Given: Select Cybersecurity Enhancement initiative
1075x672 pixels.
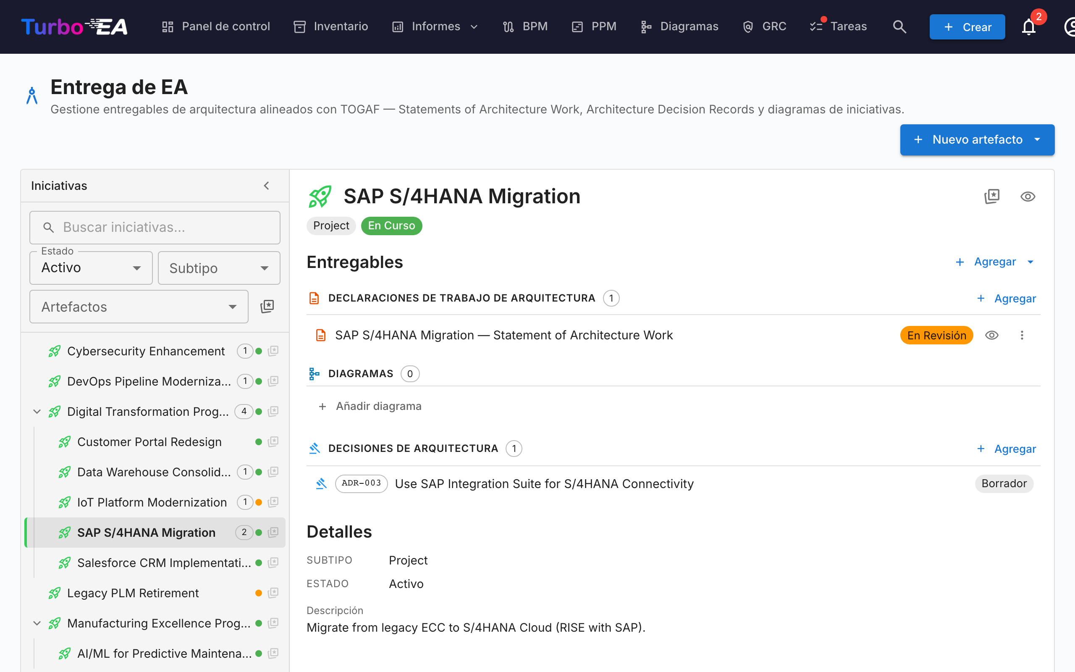Looking at the screenshot, I should (146, 351).
